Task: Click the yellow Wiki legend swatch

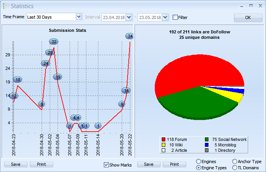Action: [x=164, y=145]
